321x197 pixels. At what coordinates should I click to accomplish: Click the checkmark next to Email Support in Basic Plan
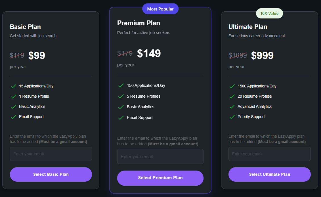click(13, 117)
